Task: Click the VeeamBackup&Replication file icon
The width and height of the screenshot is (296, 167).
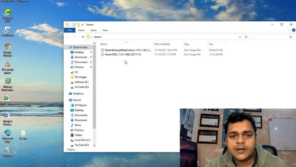Action: [102, 50]
